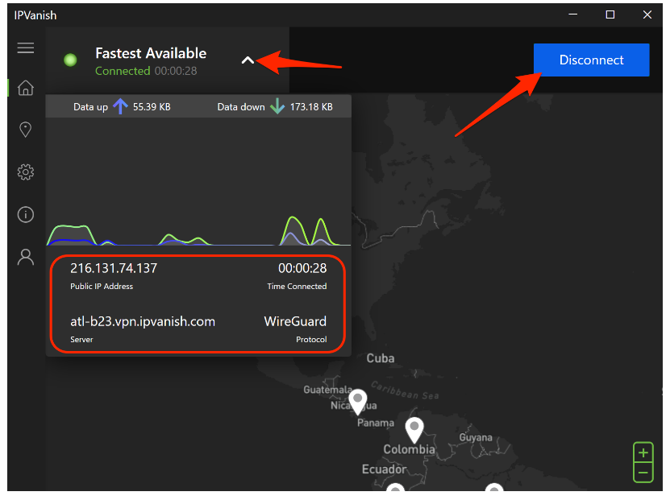
Task: Click the 55.39 KB data up value
Action: 152,106
